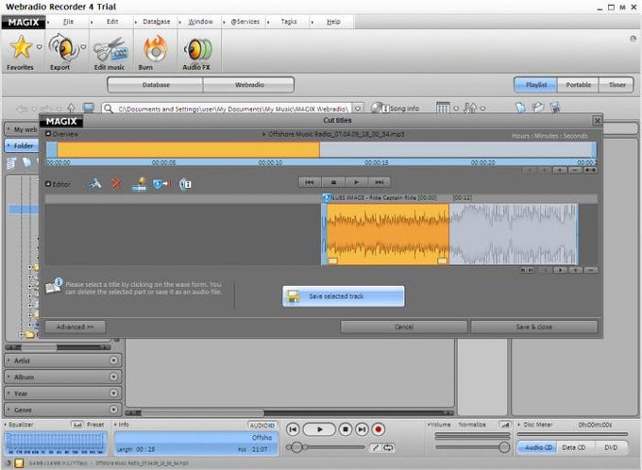Open the Favorites dropdown arrow
Screen dimensions: 642x470
pos(40,47)
